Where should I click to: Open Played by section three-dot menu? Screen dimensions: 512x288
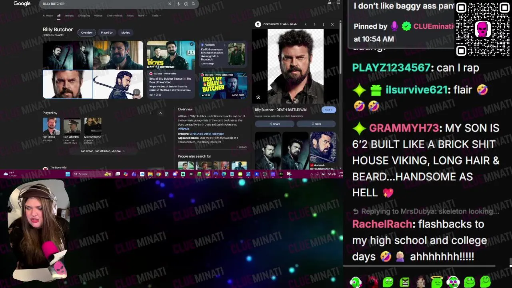[151, 113]
